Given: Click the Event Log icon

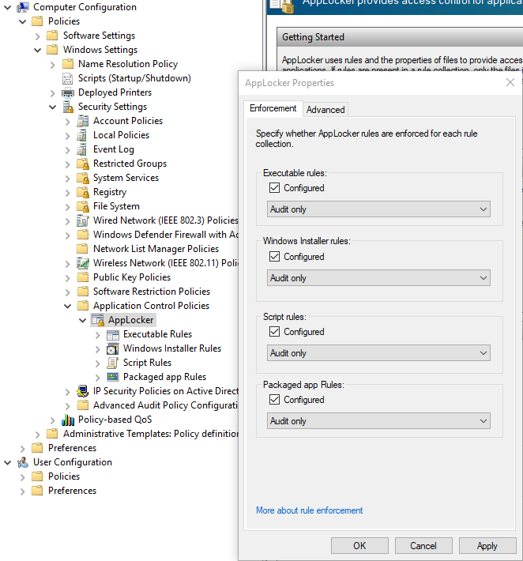Looking at the screenshot, I should pyautogui.click(x=82, y=149).
